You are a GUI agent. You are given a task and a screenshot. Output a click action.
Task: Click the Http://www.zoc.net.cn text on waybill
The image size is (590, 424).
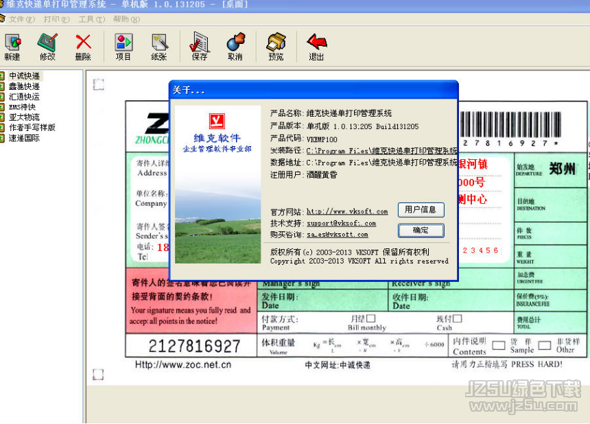[x=183, y=364]
